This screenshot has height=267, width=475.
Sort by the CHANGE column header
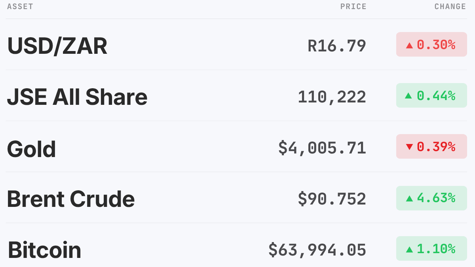point(450,7)
